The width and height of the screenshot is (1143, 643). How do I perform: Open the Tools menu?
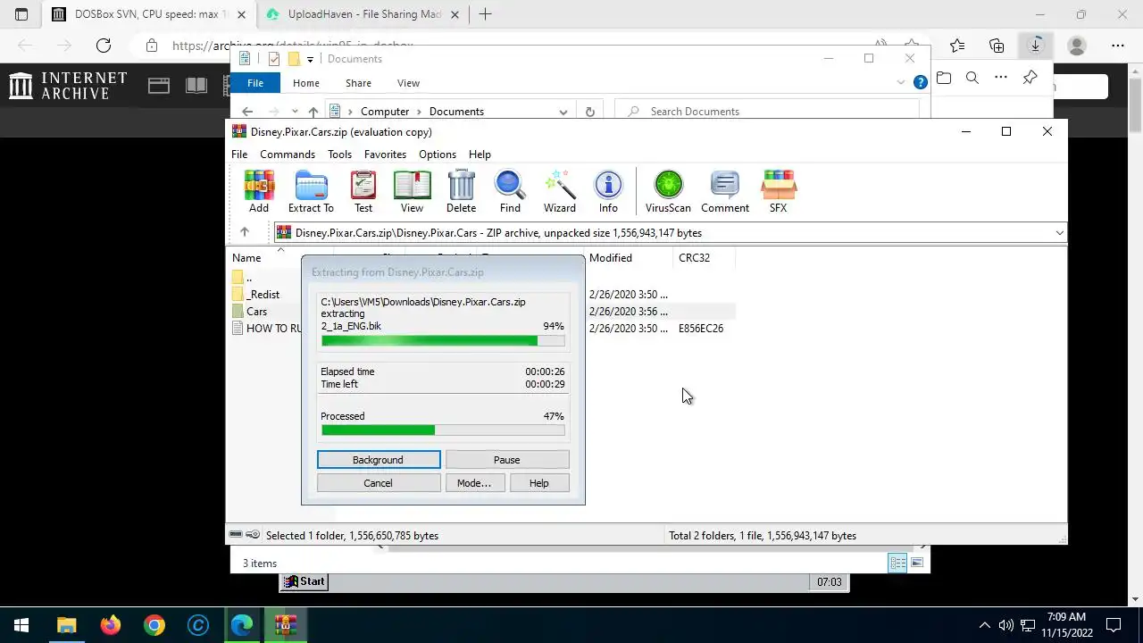(339, 154)
